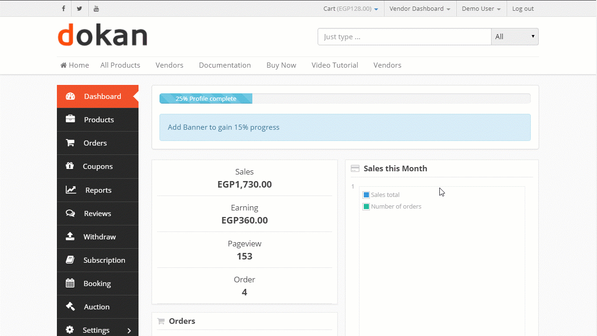Go to All Products in navigation
Screen dimensions: 597x336
(x=120, y=65)
